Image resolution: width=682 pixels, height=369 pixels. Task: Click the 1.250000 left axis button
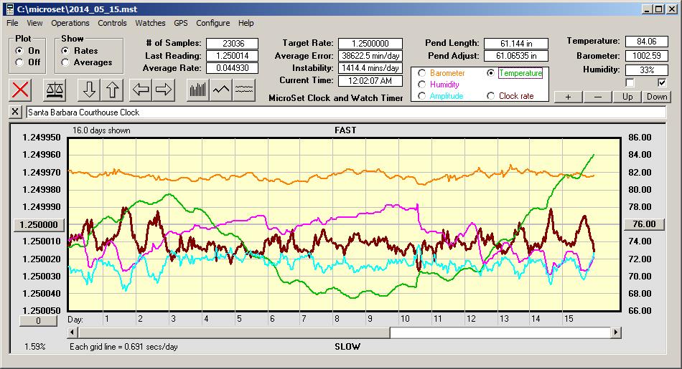click(39, 224)
